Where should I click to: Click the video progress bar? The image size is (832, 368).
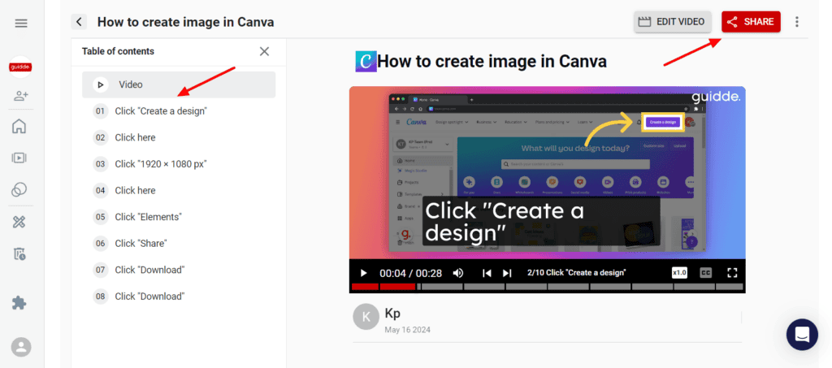click(x=547, y=287)
